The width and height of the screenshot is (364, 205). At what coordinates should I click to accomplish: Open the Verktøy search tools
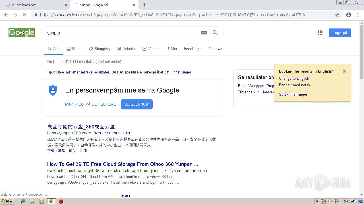pos(215,49)
